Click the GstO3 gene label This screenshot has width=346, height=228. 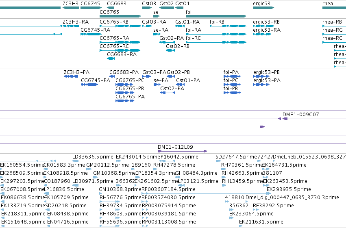pyautogui.click(x=149, y=4)
